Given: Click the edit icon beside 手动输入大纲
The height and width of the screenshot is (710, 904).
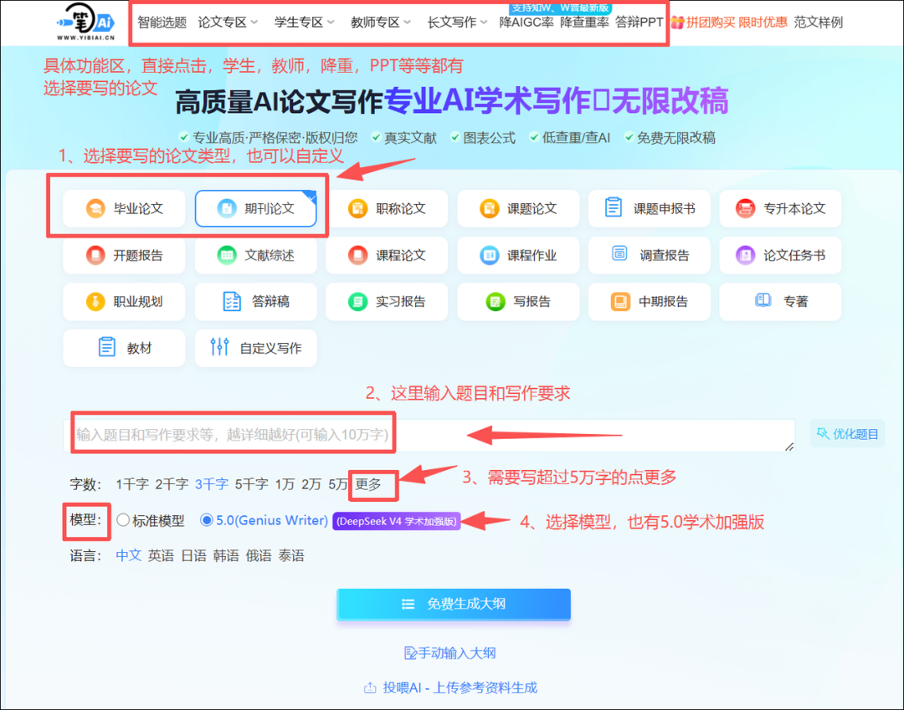Looking at the screenshot, I should coord(410,653).
